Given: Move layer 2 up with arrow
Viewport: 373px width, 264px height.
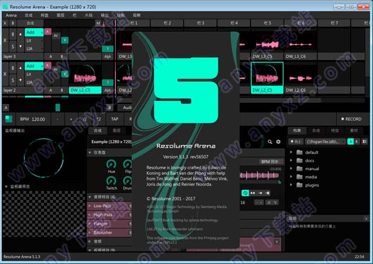Looking at the screenshot, I should 21,68.
